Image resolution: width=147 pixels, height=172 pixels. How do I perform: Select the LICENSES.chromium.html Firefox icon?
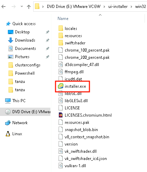click(61, 115)
